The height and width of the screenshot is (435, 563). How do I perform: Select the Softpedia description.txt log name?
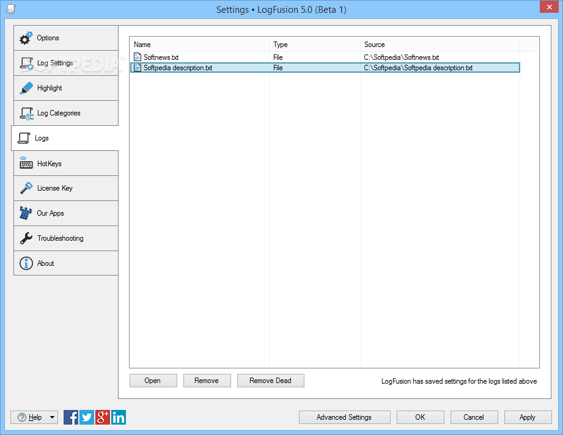point(178,67)
